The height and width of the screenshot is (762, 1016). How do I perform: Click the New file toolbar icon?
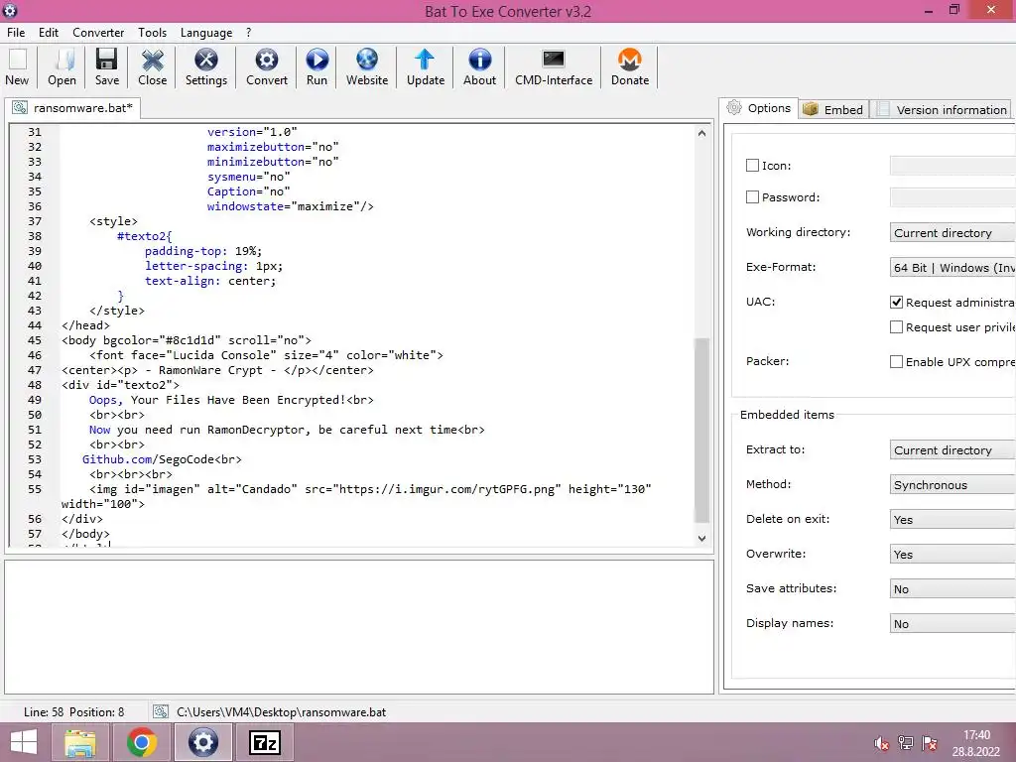[x=17, y=67]
